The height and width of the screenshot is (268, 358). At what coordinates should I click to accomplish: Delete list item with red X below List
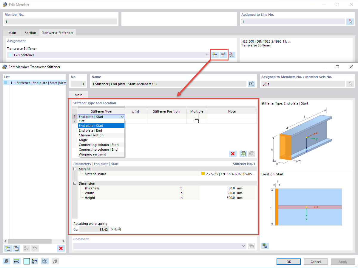pyautogui.click(x=61, y=248)
